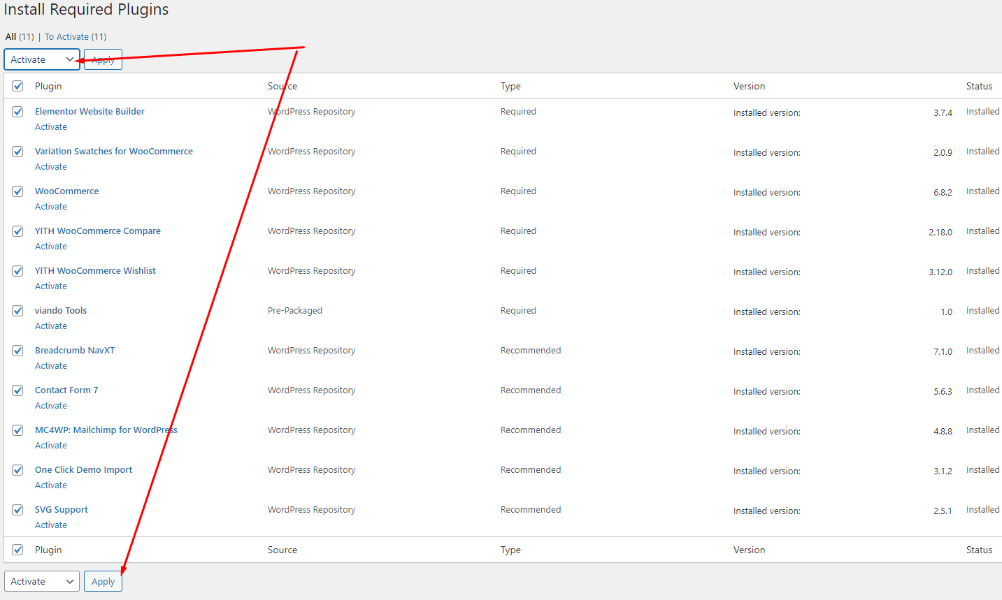Uncheck the viando Tools checkbox
The image size is (1002, 600).
pyautogui.click(x=17, y=311)
